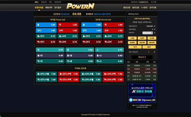The width and height of the screenshot is (191, 117).
Task: Open the 공지사항 menu item
Action: point(153,7)
